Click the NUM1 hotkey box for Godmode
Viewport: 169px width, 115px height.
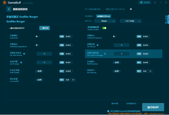68,37
